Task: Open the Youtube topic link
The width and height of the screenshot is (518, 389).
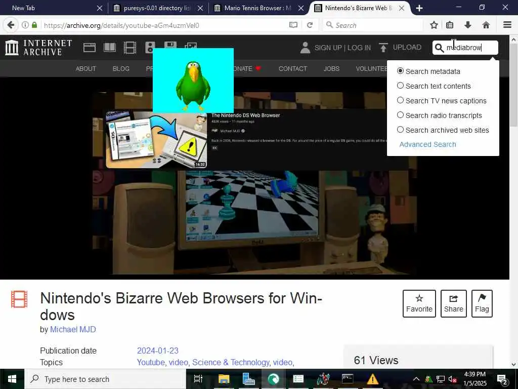Action: point(151,362)
